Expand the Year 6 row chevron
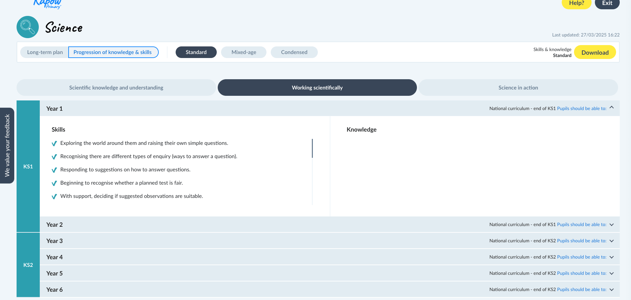The height and width of the screenshot is (300, 631). 611,290
